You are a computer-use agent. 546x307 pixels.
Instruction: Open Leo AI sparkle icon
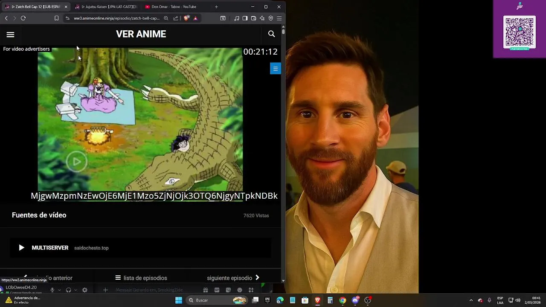(x=262, y=18)
